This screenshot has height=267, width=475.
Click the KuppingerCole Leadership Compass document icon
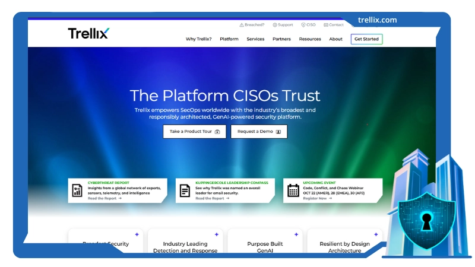185,190
